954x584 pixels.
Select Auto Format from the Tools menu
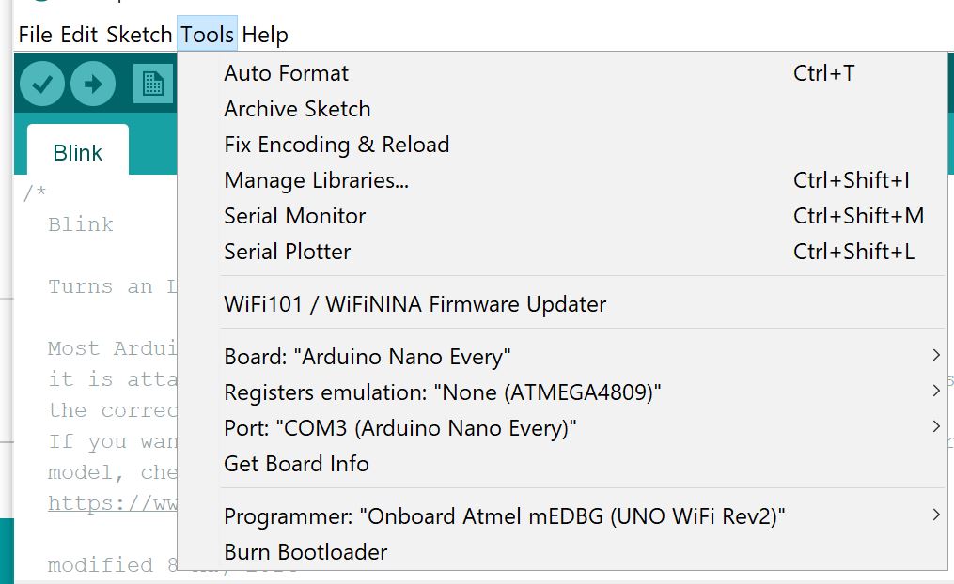286,72
